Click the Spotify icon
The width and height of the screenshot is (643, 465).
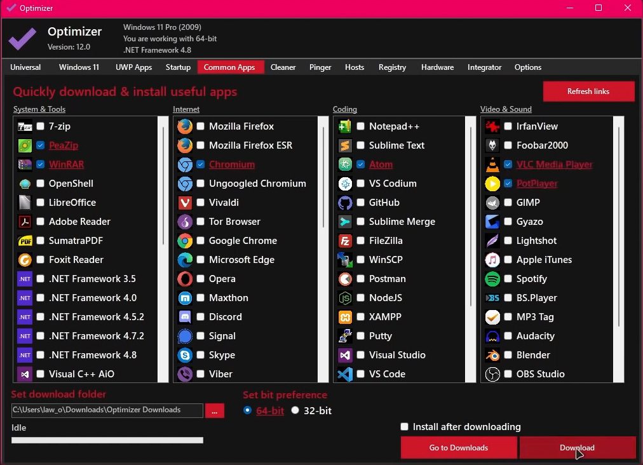[492, 279]
